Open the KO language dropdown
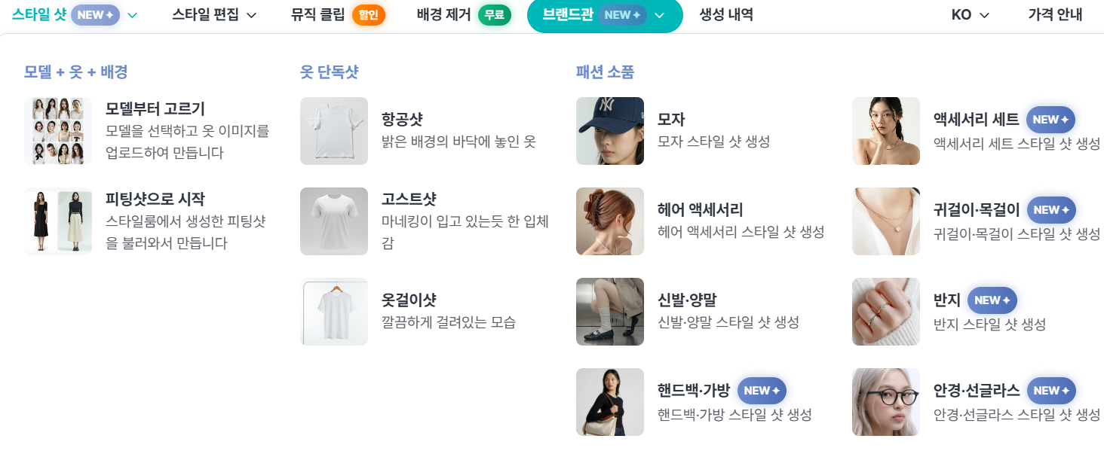 tap(971, 15)
